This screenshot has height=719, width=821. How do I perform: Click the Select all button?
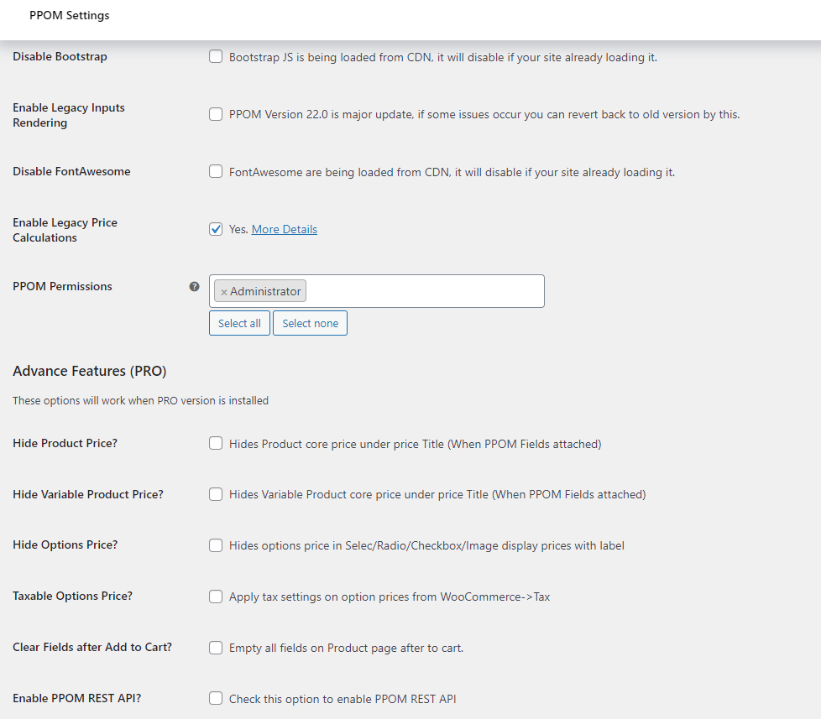pos(239,323)
